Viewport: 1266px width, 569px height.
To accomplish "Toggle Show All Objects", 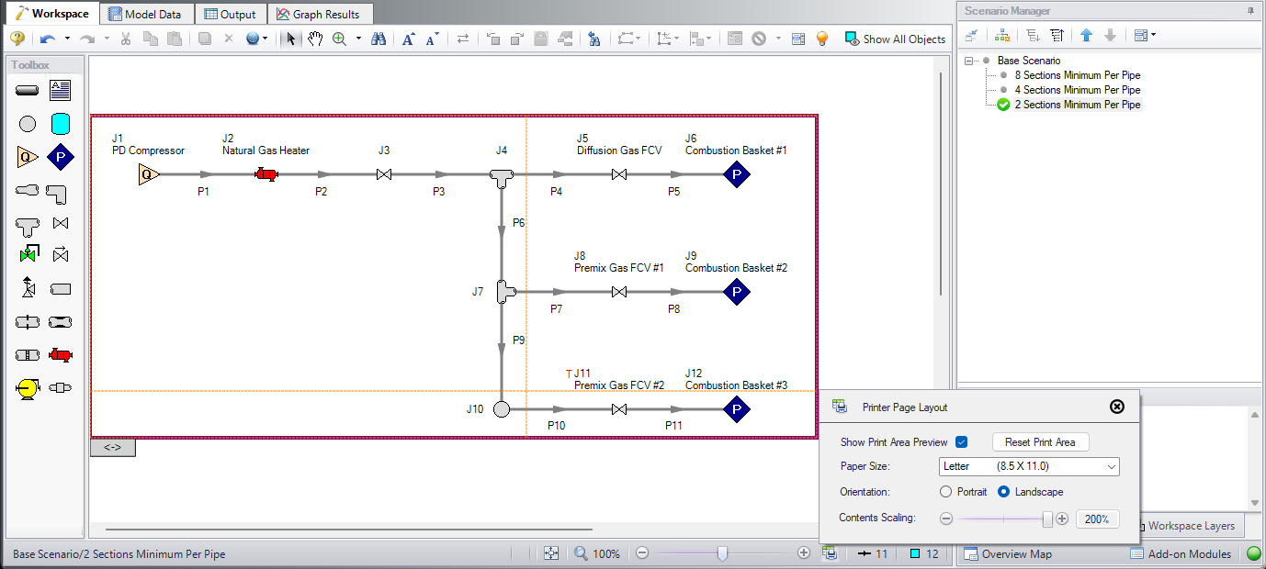I will (x=896, y=39).
